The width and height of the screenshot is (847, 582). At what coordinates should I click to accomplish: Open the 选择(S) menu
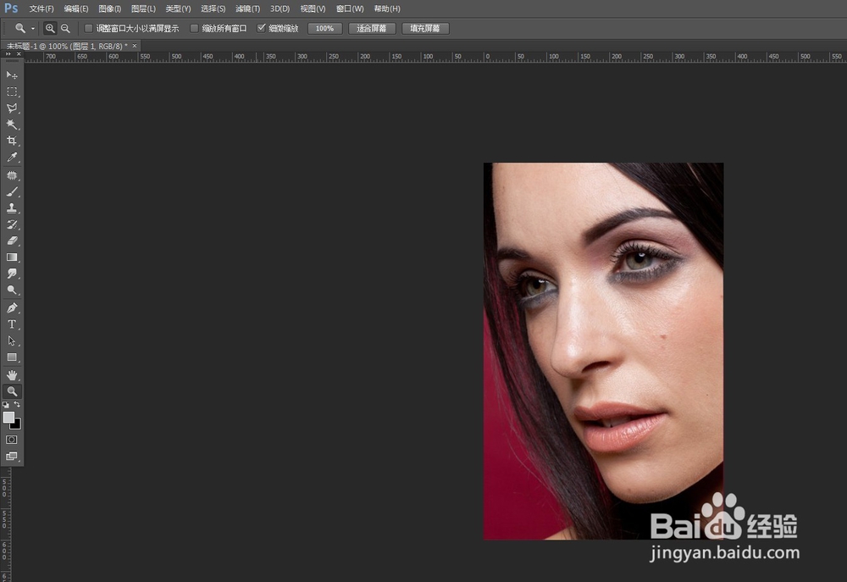tap(213, 8)
